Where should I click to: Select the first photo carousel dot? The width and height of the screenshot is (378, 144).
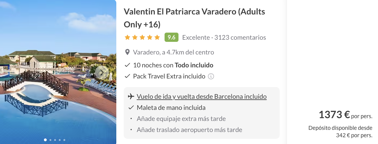pyautogui.click(x=45, y=140)
